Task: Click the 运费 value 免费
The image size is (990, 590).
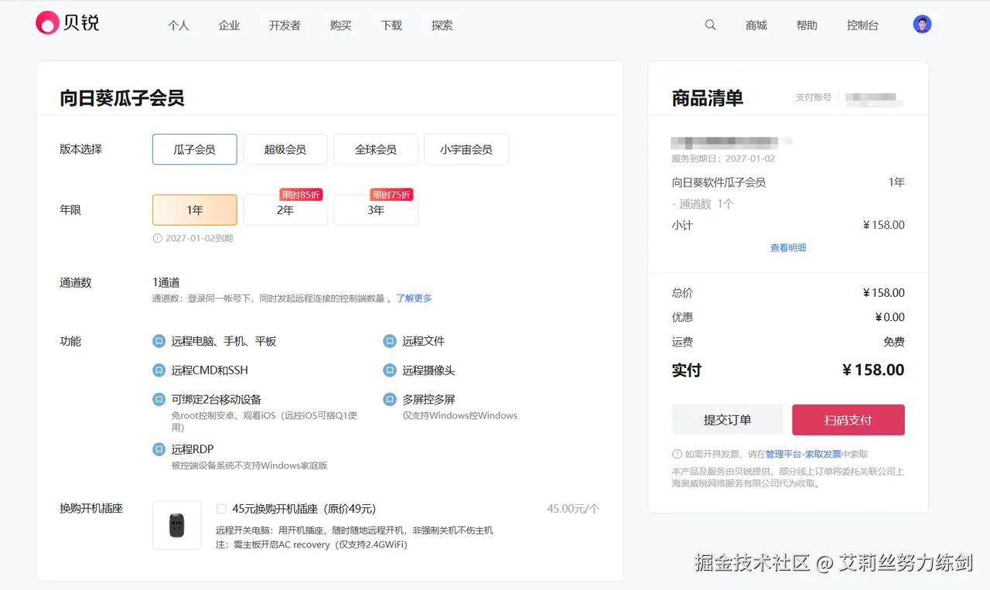Action: [x=894, y=342]
